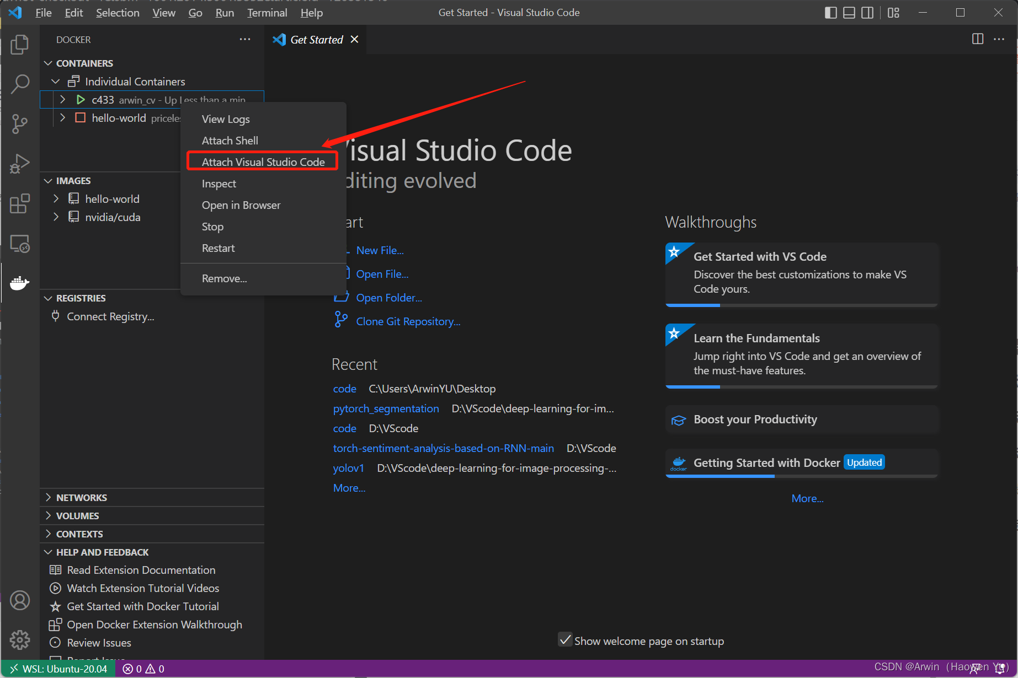Click the Watch Extension Tutorial Videos icon

tap(55, 588)
